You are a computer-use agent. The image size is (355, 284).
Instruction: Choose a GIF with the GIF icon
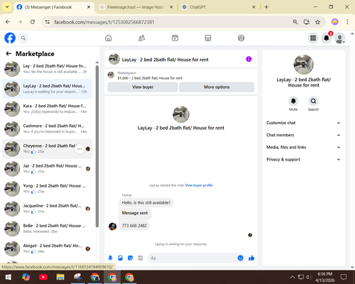pyautogui.click(x=141, y=258)
